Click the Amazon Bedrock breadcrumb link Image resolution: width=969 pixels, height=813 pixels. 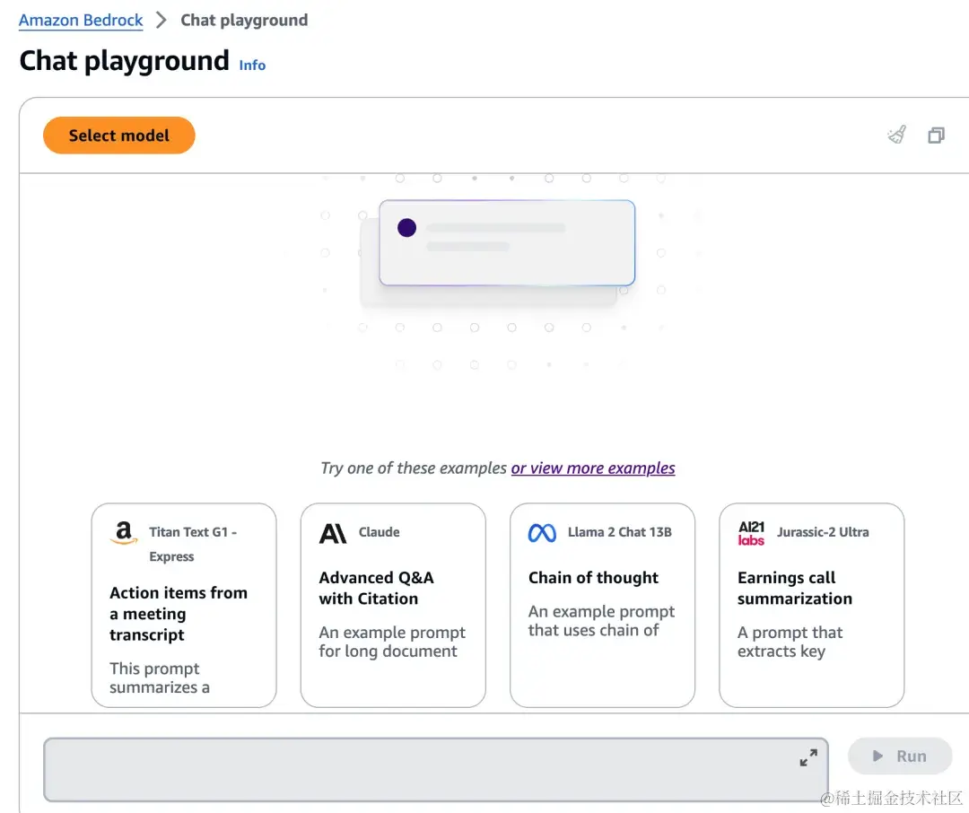coord(81,21)
